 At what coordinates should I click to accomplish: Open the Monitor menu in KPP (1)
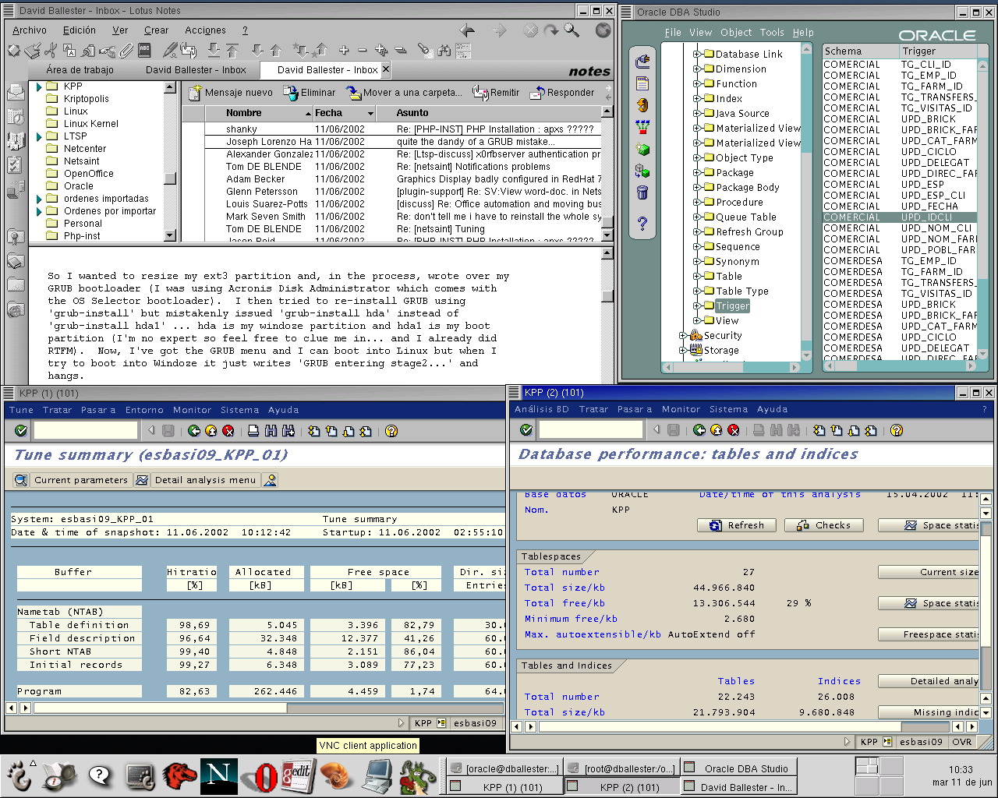click(x=192, y=410)
